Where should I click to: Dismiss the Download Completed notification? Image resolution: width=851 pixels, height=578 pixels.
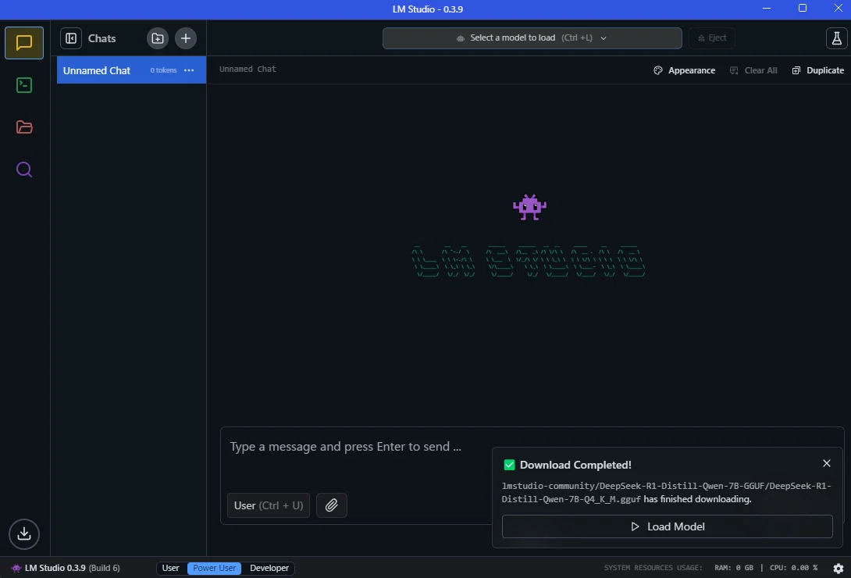pyautogui.click(x=827, y=463)
